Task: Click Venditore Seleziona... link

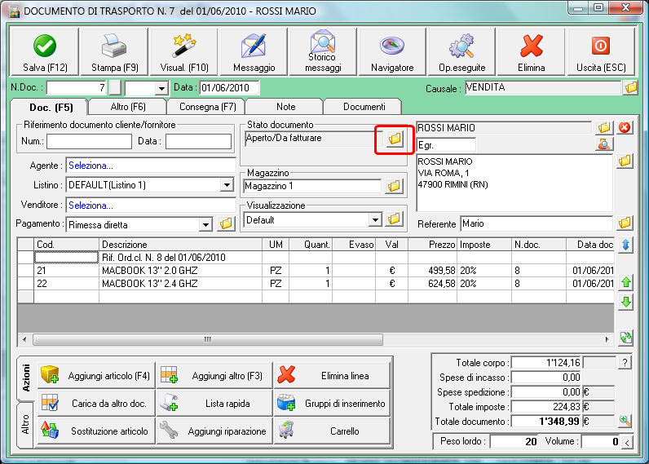Action: coord(91,205)
